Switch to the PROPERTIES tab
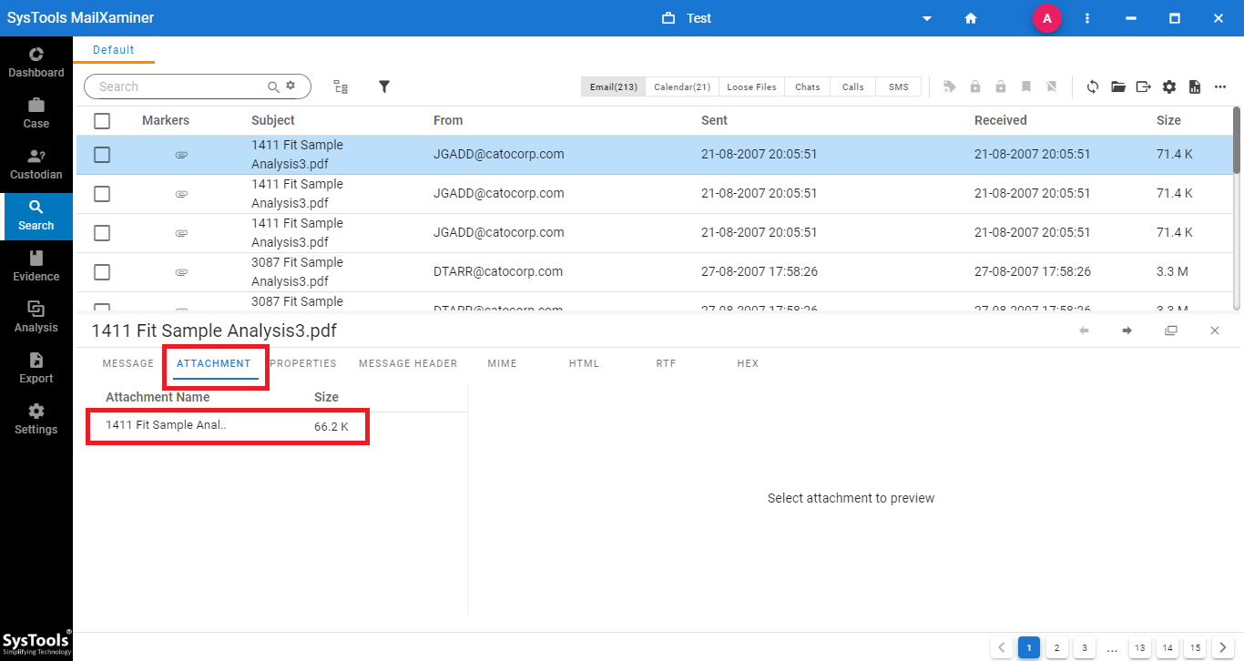This screenshot has height=661, width=1244. pyautogui.click(x=303, y=363)
